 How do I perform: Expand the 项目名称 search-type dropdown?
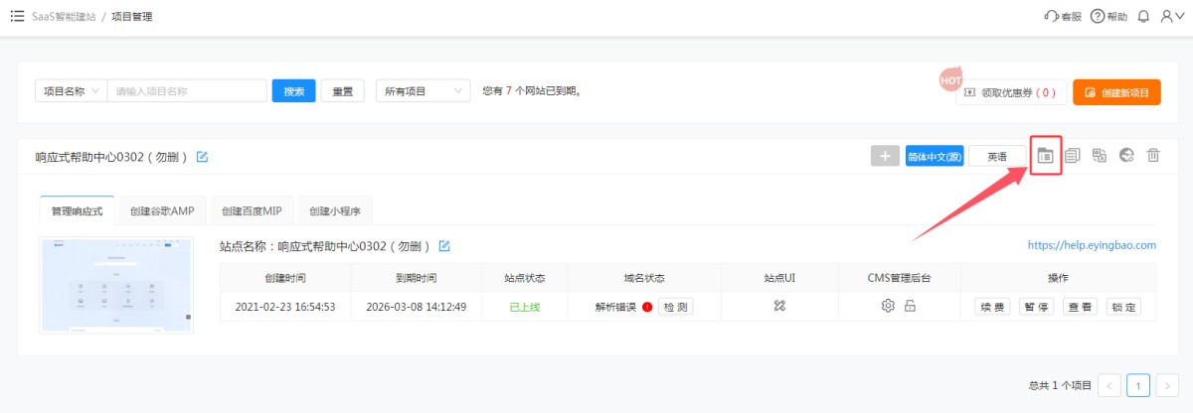71,91
